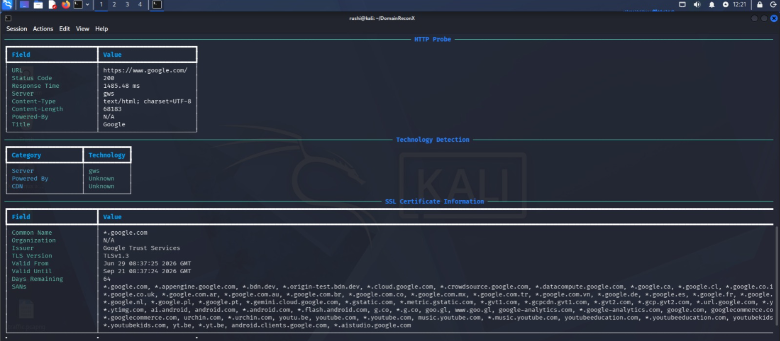Screen dimensions: 780x341
Task: Click the "CDN" category row label
Action: 17,186
